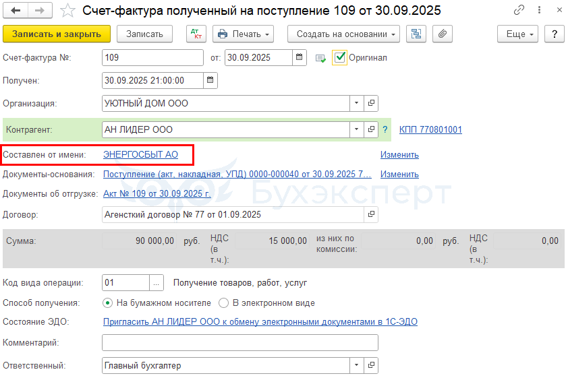Open calendar for the Получен field
566x380 pixels.
210,80
